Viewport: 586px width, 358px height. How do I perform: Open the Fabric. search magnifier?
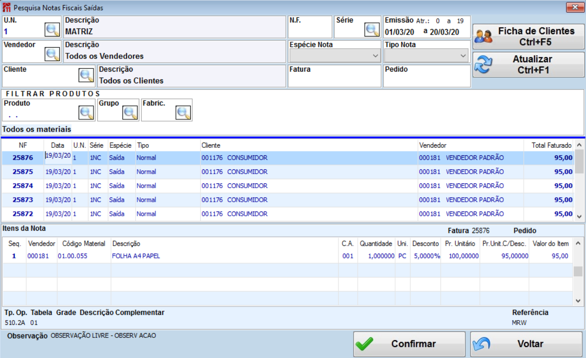click(x=183, y=112)
